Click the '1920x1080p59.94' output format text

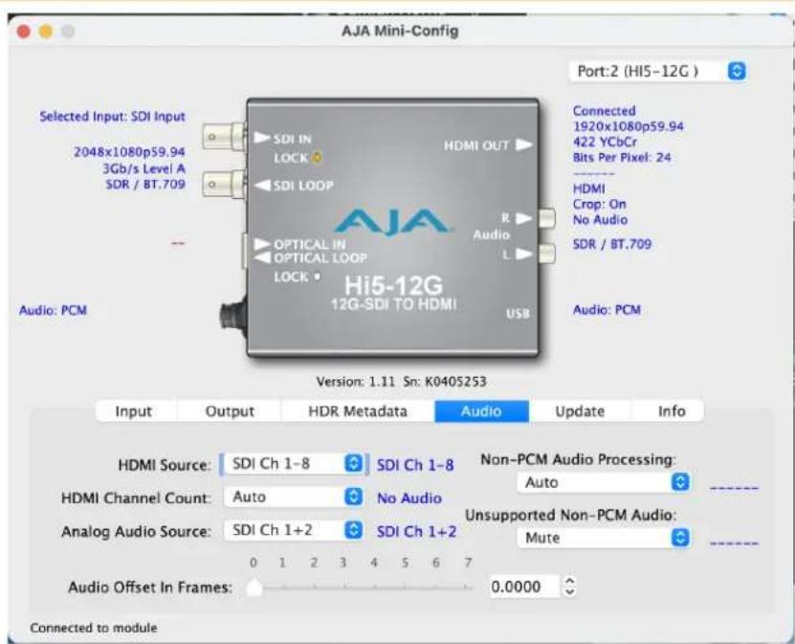click(x=629, y=126)
